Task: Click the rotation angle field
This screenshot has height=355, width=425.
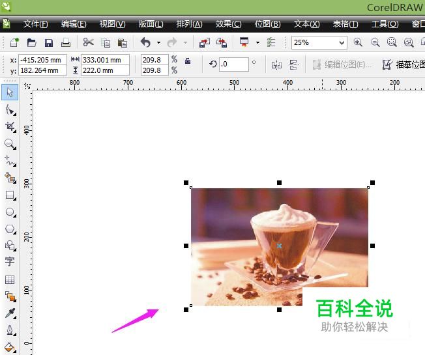Action: [233, 64]
